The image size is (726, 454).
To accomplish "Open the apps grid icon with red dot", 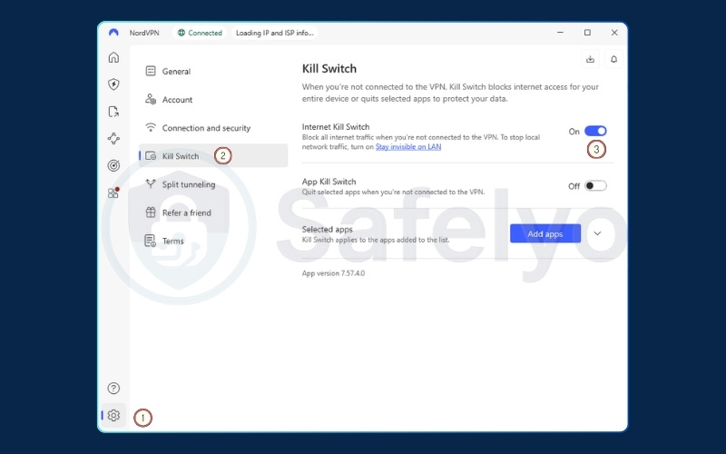I will tap(113, 192).
